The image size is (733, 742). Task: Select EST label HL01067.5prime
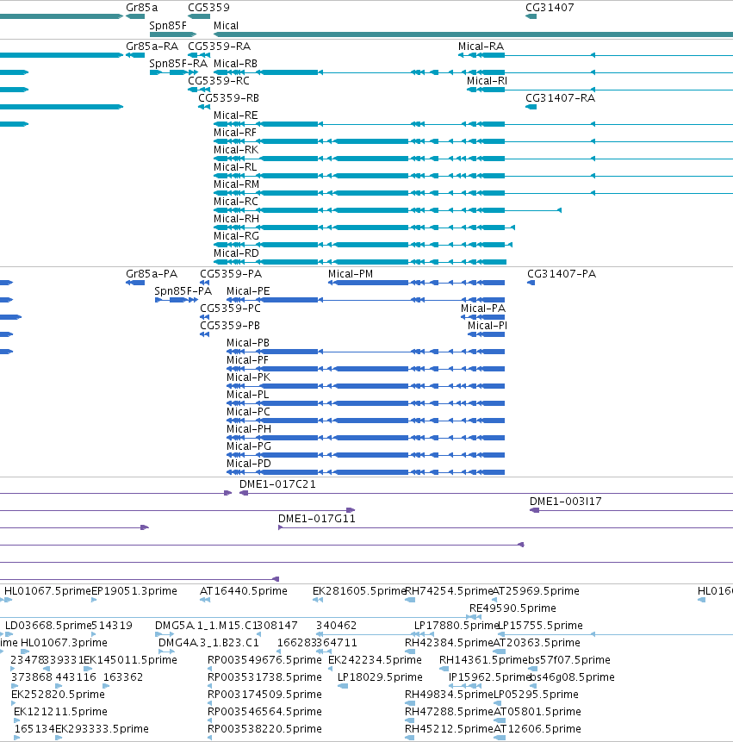pos(47,591)
